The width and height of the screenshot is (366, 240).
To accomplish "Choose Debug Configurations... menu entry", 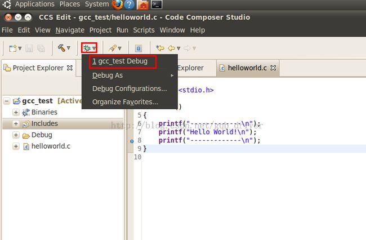I will click(x=130, y=88).
